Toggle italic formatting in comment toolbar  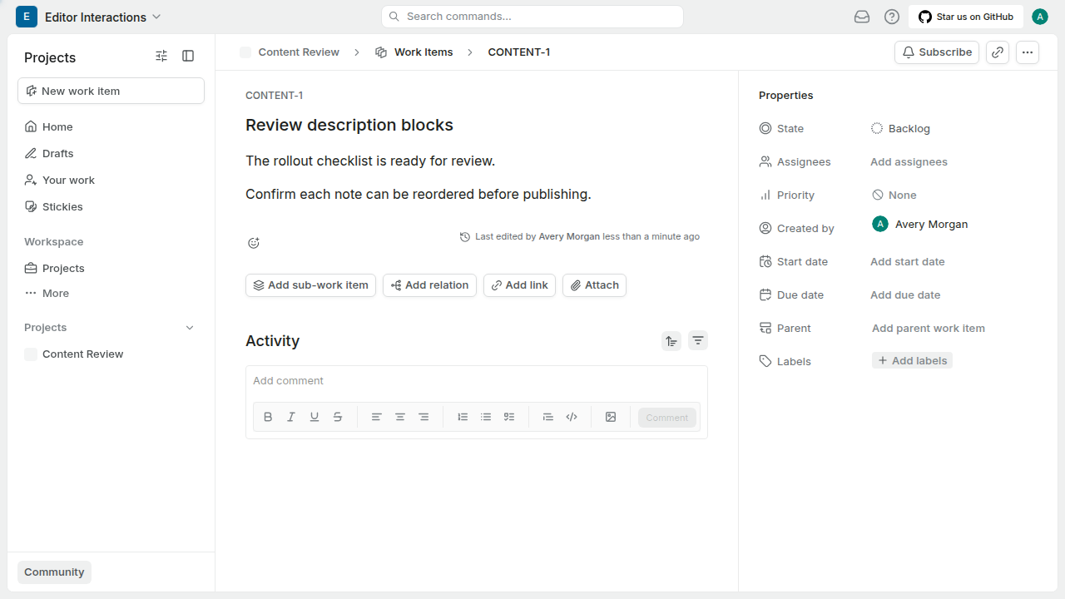point(291,417)
